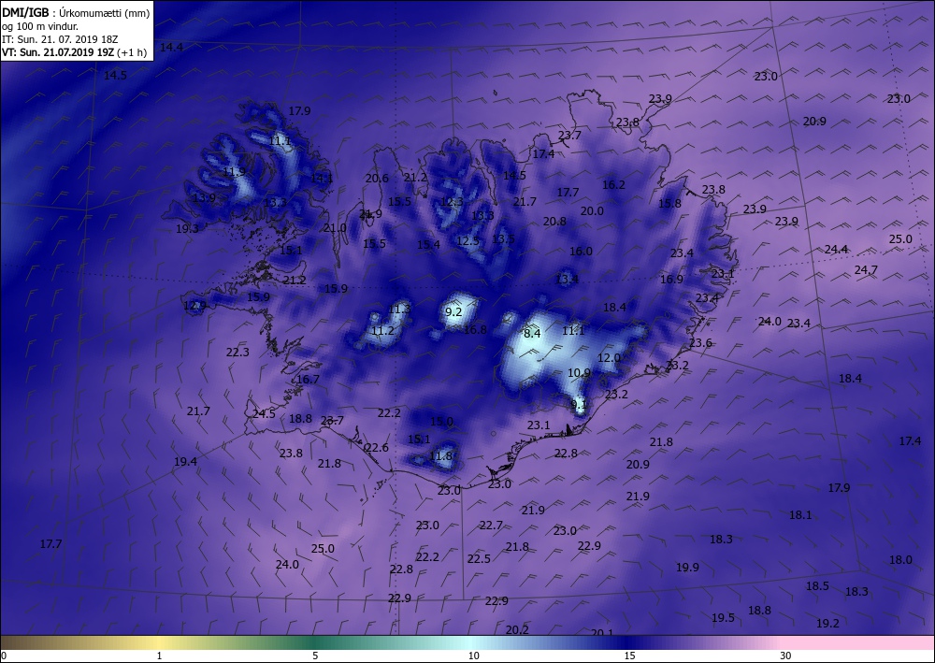Image resolution: width=935 pixels, height=663 pixels.
Task: Click the map value 13.9
Action: [204, 198]
